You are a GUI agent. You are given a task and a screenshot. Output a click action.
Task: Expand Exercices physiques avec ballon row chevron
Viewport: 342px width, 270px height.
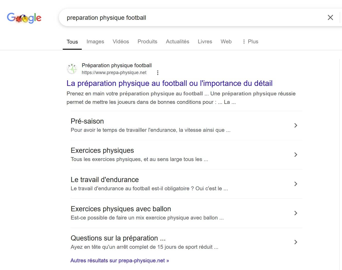tap(296, 213)
